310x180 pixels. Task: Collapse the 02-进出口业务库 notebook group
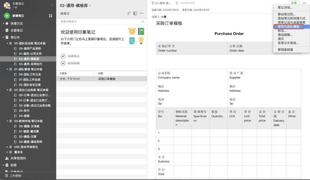(x=7, y=90)
